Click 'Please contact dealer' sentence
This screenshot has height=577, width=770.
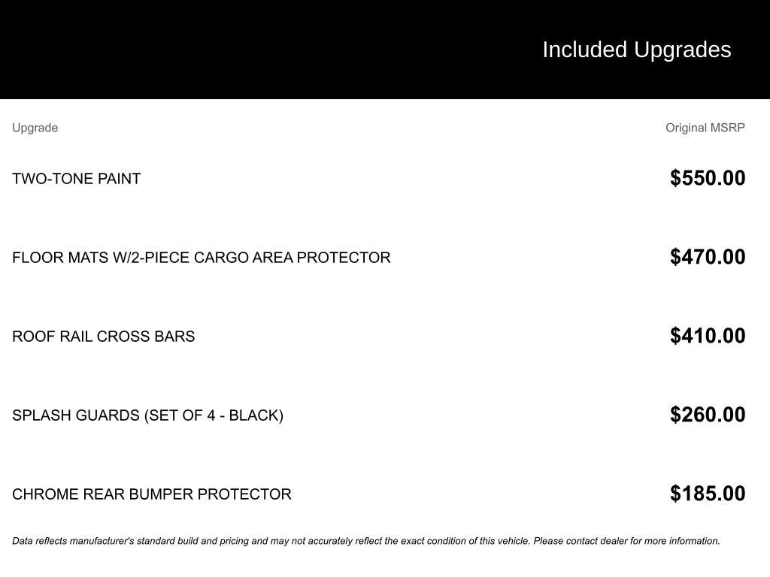coord(626,541)
